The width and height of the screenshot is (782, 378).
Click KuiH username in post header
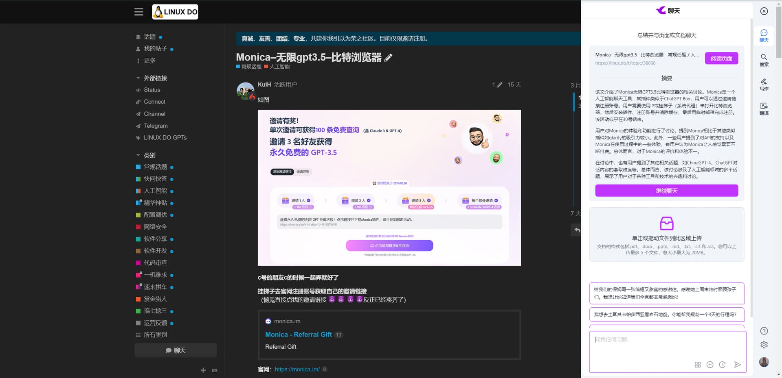[264, 85]
